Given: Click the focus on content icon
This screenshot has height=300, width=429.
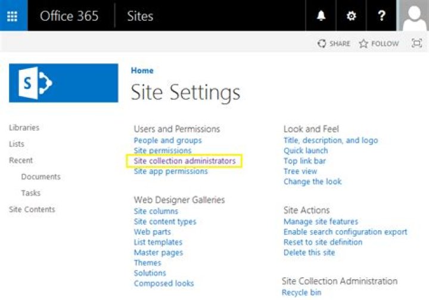Looking at the screenshot, I should coord(416,44).
